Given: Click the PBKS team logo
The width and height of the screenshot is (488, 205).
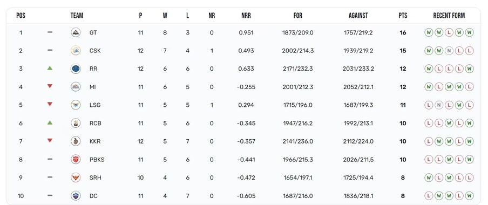Looking at the screenshot, I should click(x=76, y=160).
